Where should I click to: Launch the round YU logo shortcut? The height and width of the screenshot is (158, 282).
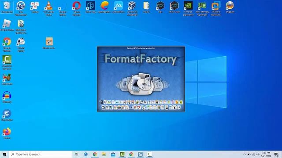click(x=21, y=8)
